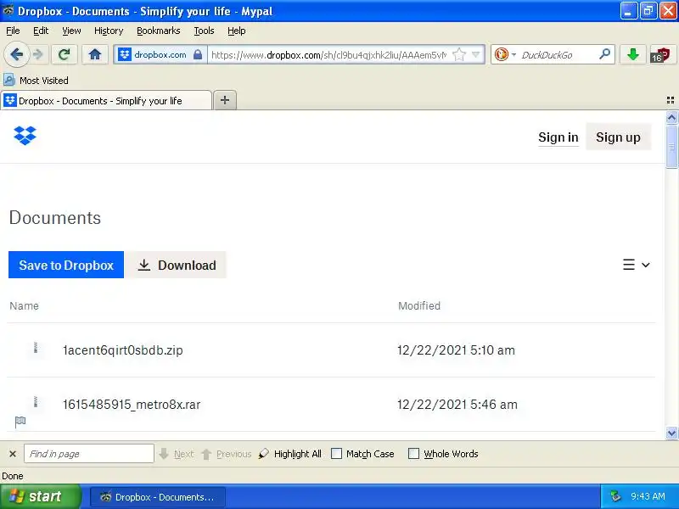Click the Find Next button
The image size is (679, 509).
coord(177,454)
